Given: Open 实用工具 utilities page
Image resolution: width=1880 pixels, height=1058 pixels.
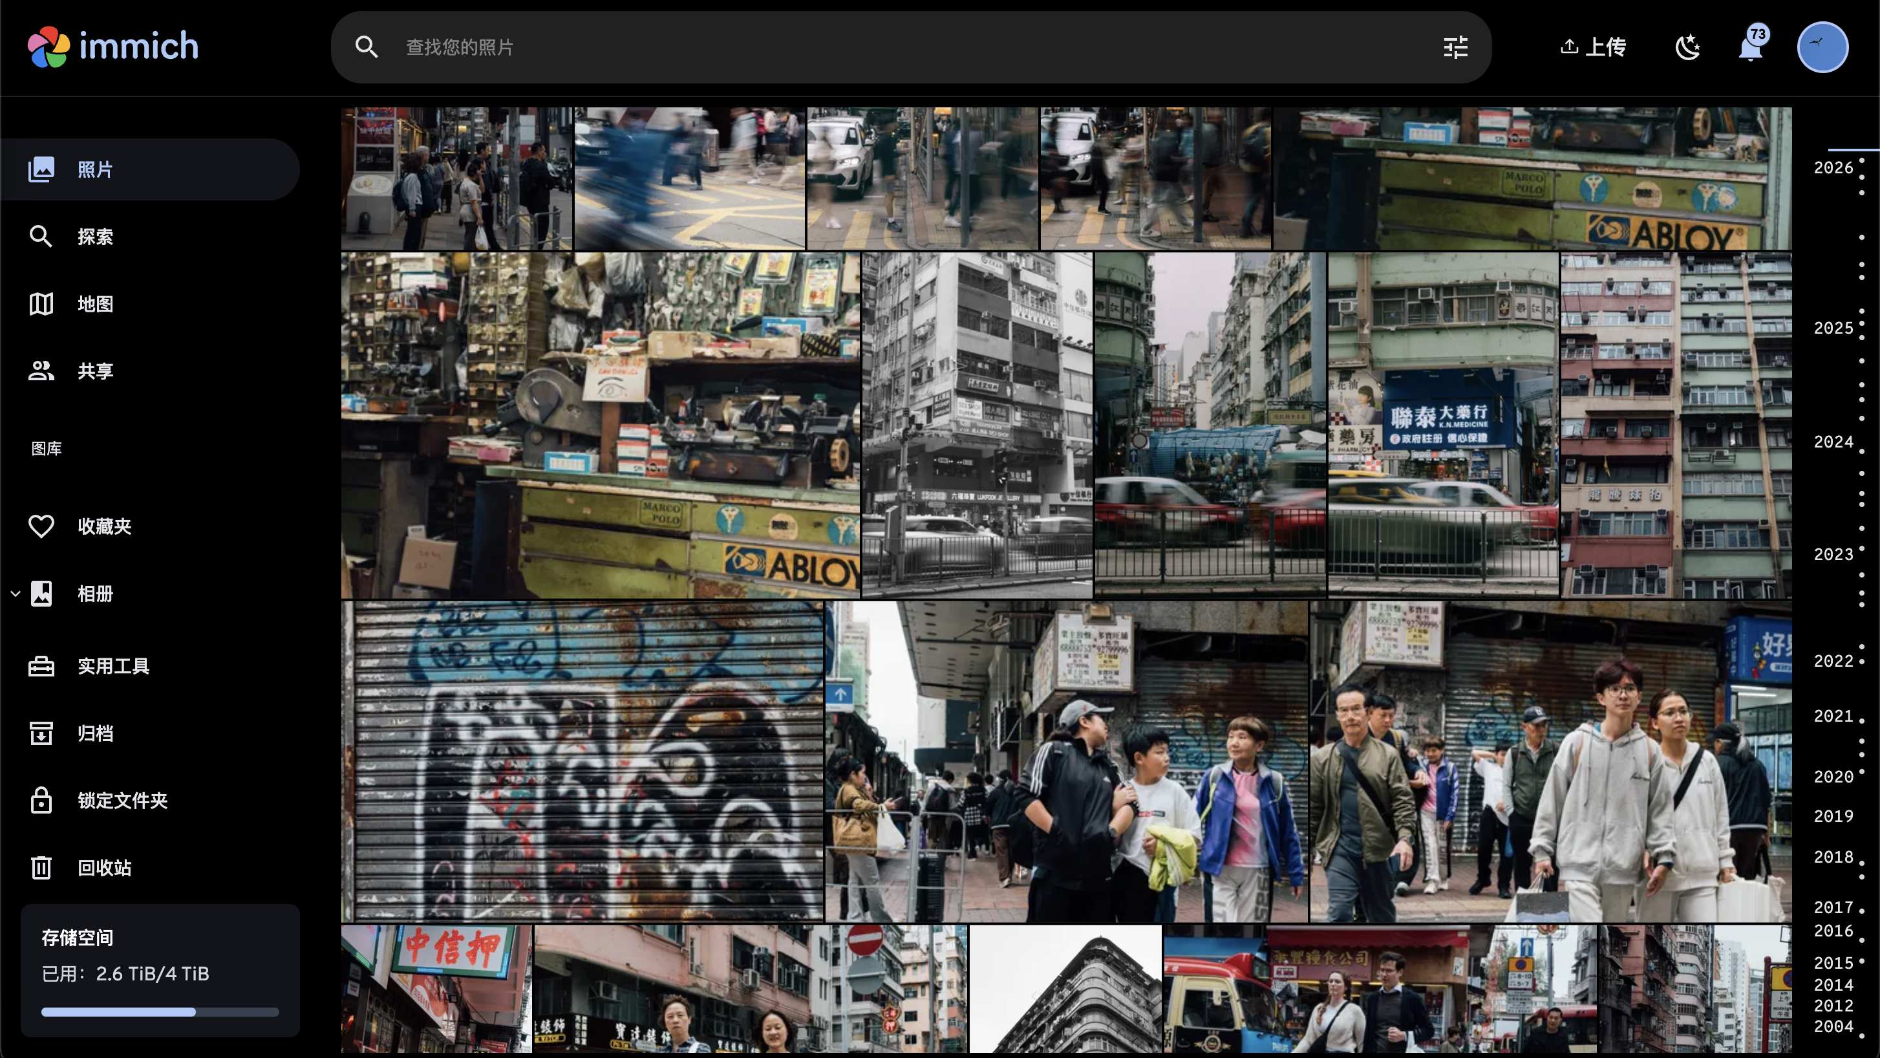Looking at the screenshot, I should tap(113, 666).
